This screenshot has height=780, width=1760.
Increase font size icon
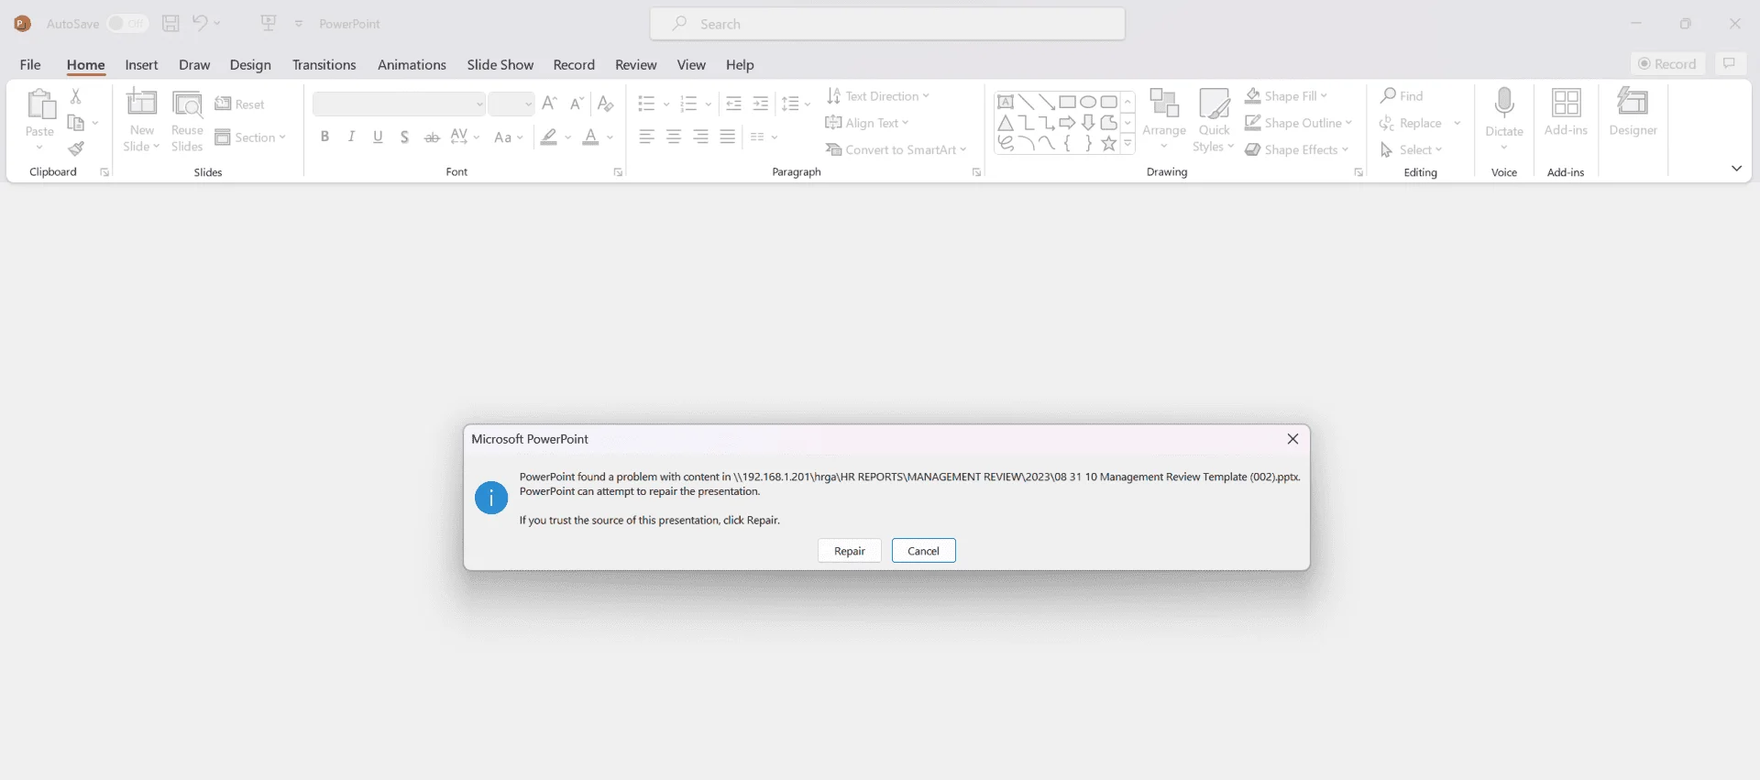tap(550, 104)
